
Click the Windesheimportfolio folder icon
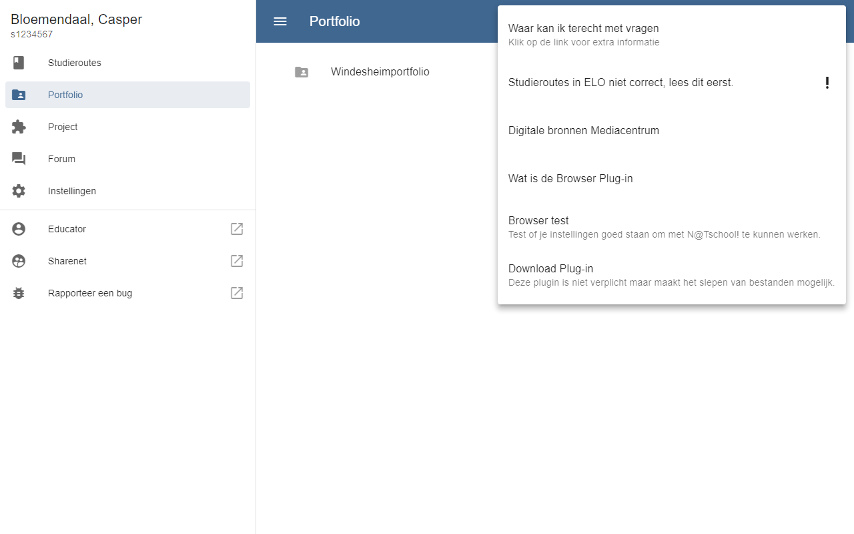(x=302, y=72)
